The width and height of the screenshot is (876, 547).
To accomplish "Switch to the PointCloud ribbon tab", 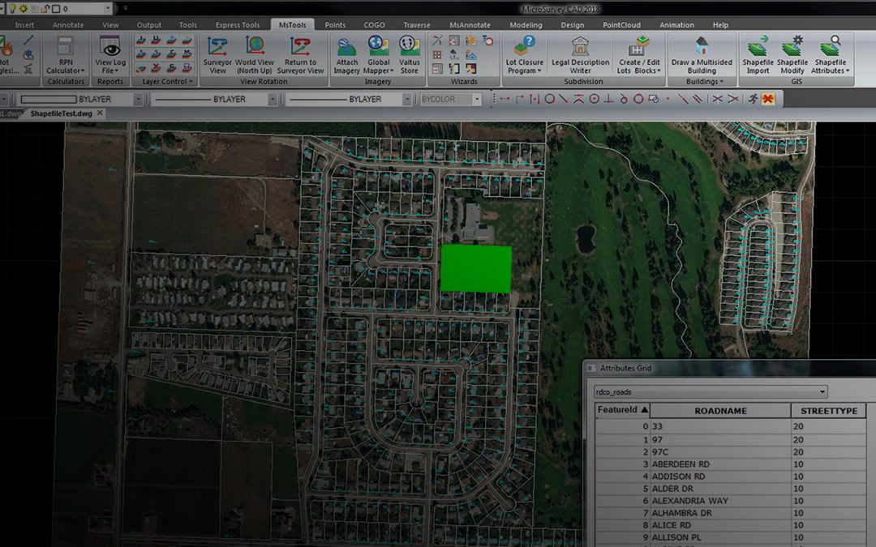I will 622,25.
